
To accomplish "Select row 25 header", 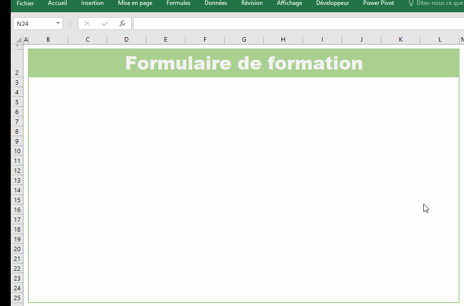I will [x=17, y=298].
